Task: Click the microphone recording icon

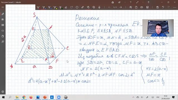Action: click(99, 7)
